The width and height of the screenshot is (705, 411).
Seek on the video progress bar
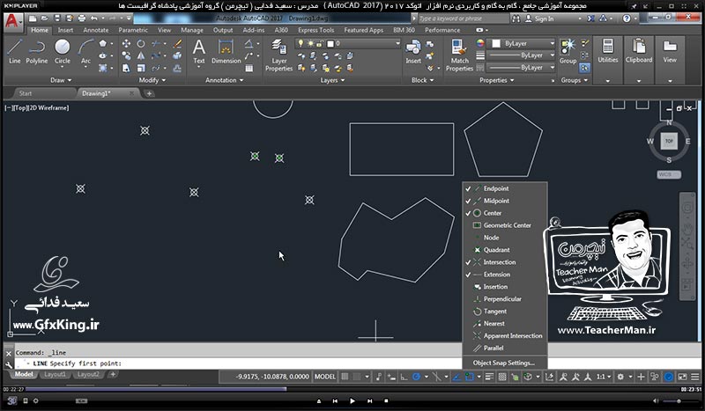352,390
